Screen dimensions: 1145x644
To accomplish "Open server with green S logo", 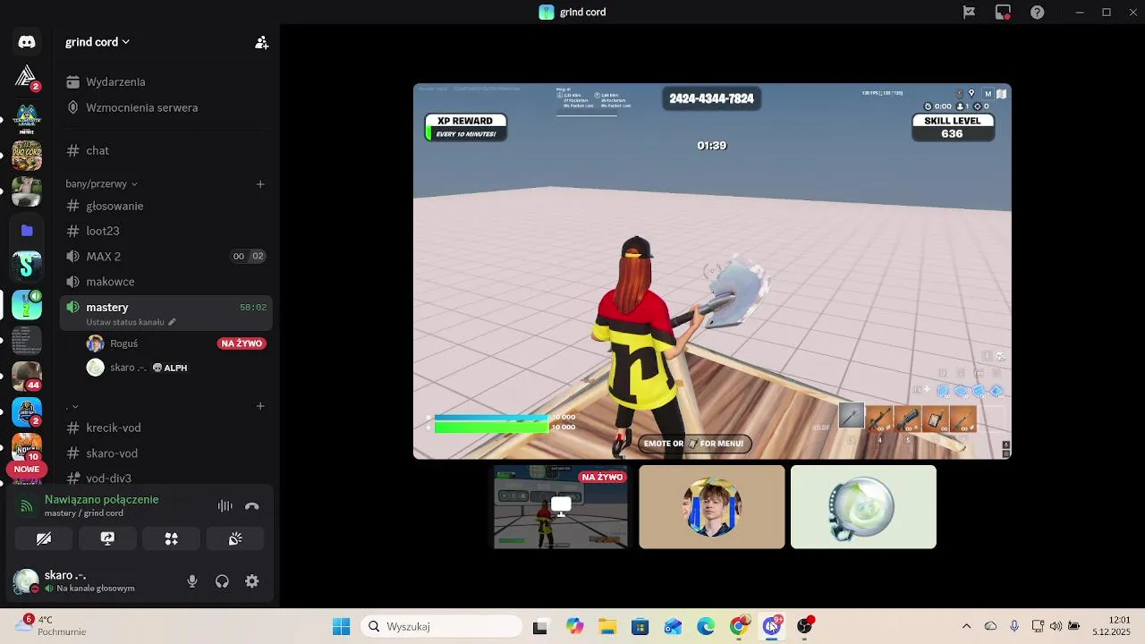I will [27, 265].
